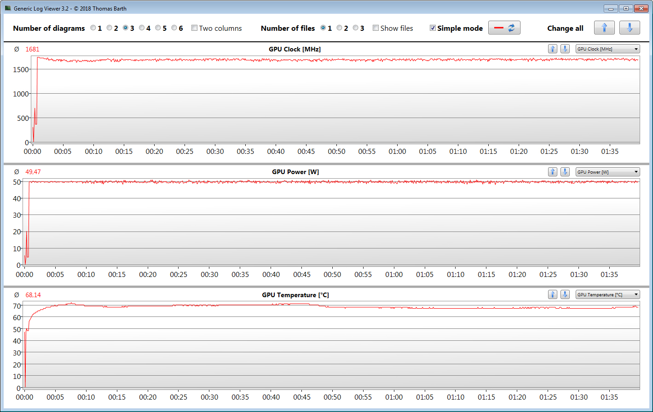Tick the Show files checkbox
This screenshot has height=412, width=653.
(376, 28)
